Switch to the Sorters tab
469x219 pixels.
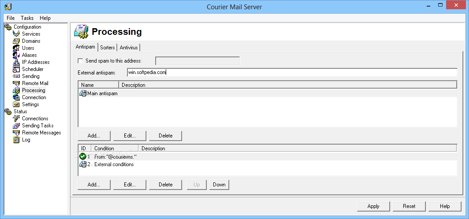click(108, 48)
